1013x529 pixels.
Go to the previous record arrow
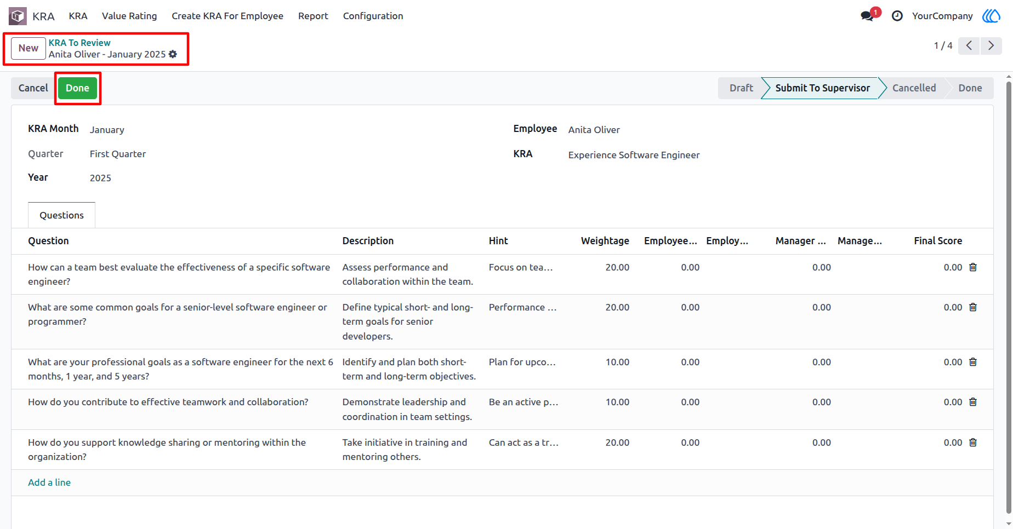(969, 45)
